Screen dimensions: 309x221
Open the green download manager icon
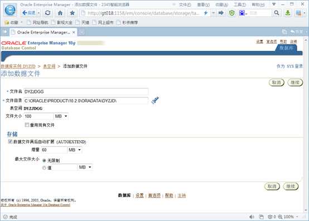(288, 13)
